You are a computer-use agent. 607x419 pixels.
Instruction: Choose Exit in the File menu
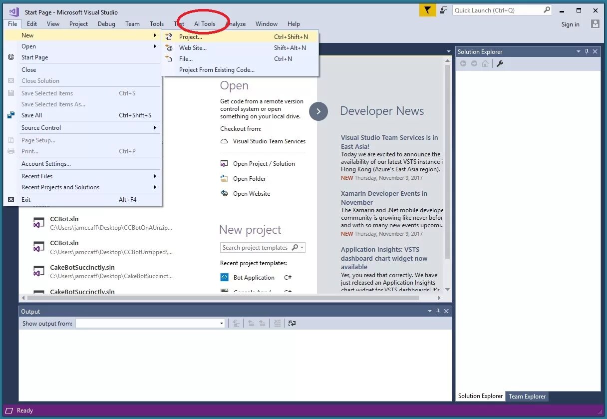82,199
